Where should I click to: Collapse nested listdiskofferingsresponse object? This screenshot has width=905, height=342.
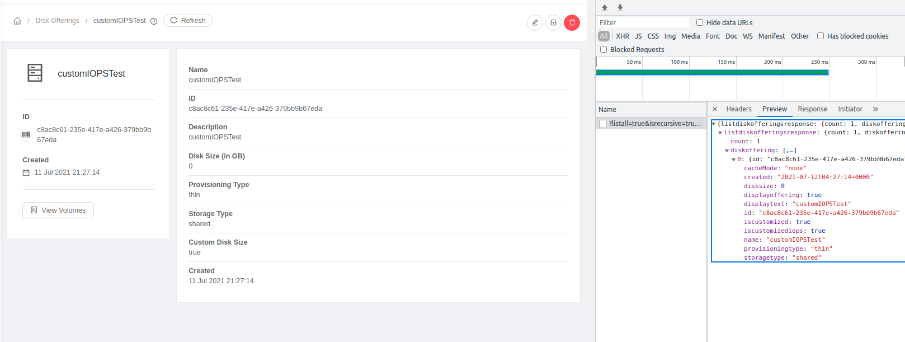pyautogui.click(x=720, y=133)
